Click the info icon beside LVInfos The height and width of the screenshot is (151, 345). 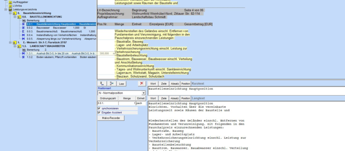[x=11, y=6]
